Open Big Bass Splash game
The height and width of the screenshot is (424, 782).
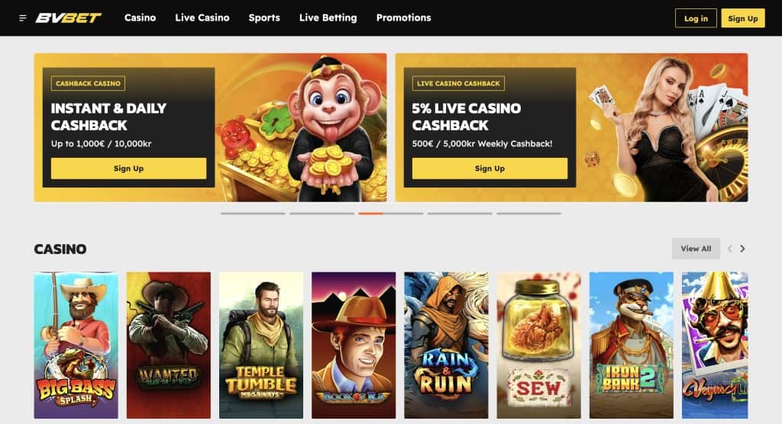click(x=76, y=345)
